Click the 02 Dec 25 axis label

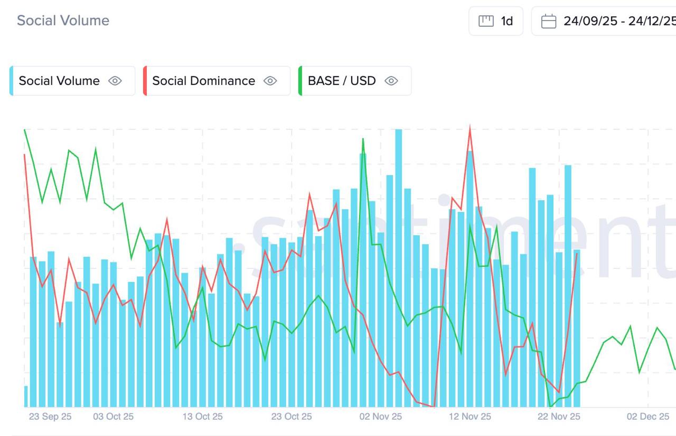648,416
